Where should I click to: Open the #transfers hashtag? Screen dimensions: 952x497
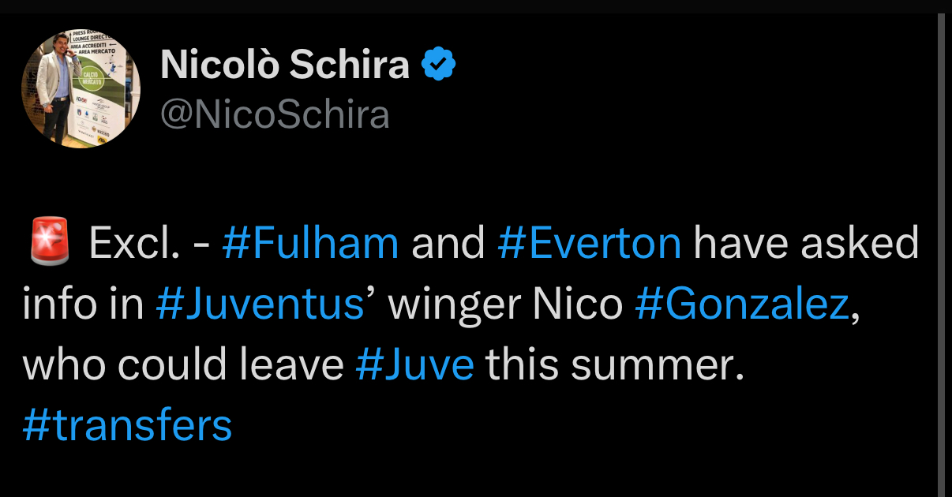pos(127,425)
